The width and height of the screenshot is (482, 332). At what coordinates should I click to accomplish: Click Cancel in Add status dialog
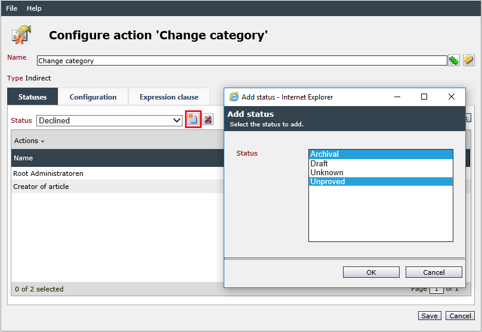(x=434, y=272)
